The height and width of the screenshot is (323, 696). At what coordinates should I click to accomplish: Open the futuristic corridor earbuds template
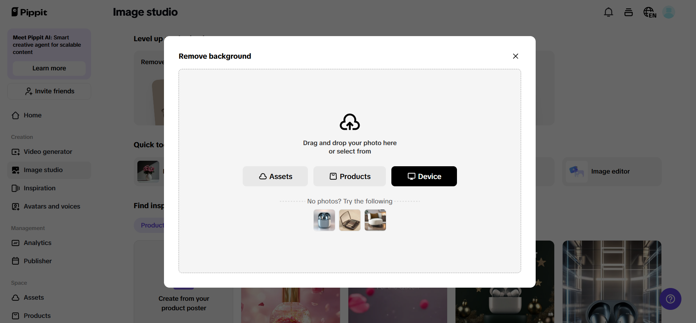click(x=612, y=282)
